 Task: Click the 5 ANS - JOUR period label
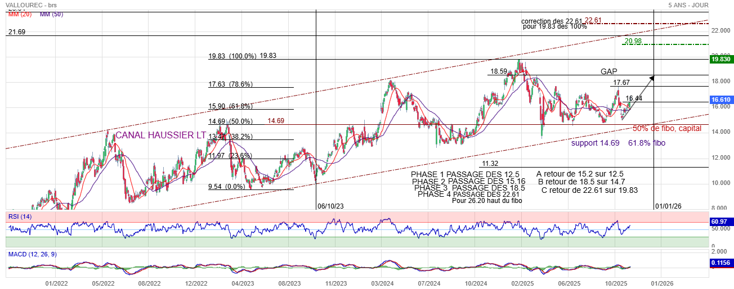[688, 4]
